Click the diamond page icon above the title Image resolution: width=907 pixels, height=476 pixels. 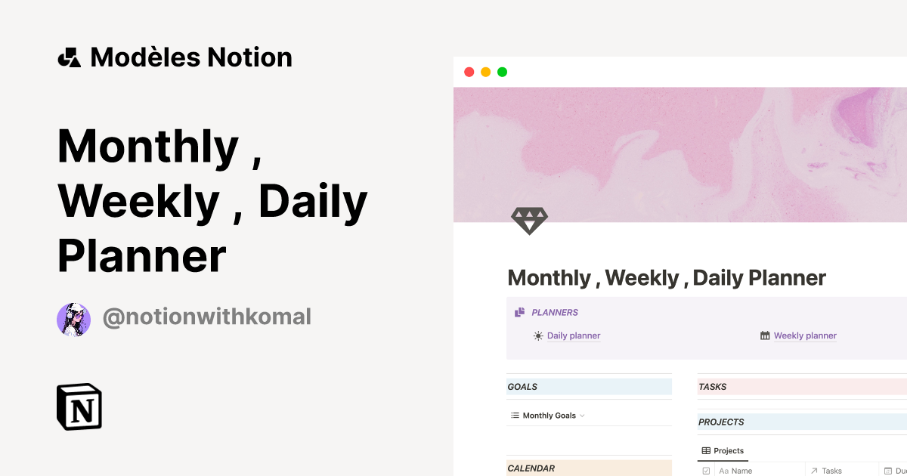point(529,221)
